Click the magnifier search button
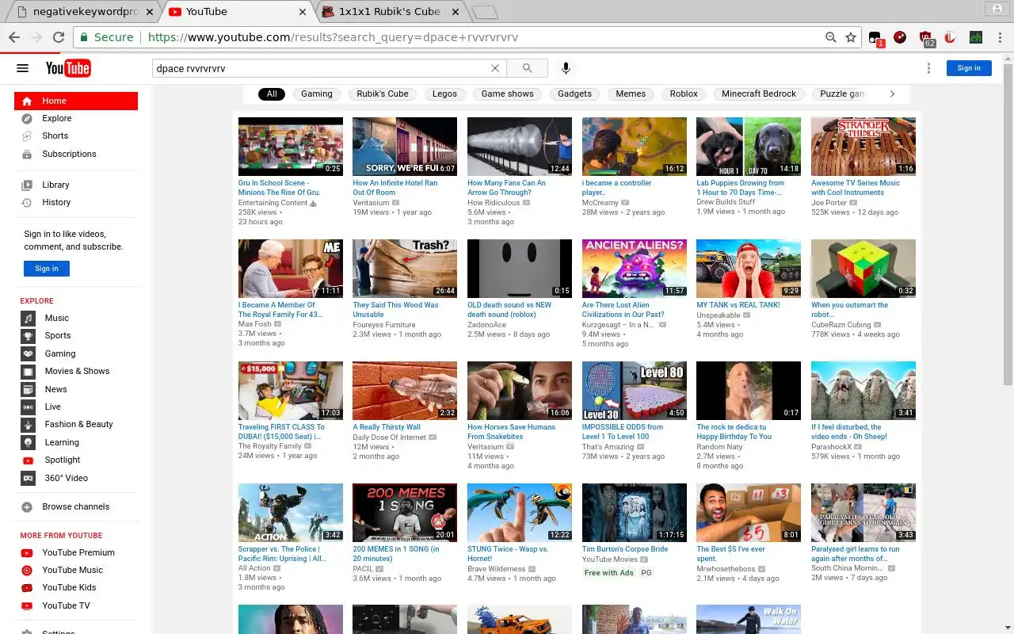The image size is (1014, 634). click(x=527, y=68)
